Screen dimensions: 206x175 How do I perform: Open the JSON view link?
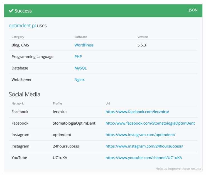click(x=193, y=10)
